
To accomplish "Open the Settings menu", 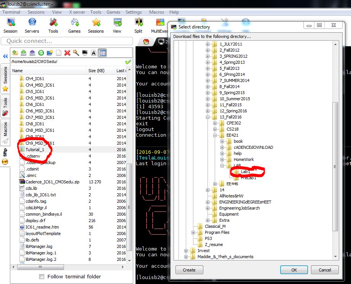I will click(133, 12).
